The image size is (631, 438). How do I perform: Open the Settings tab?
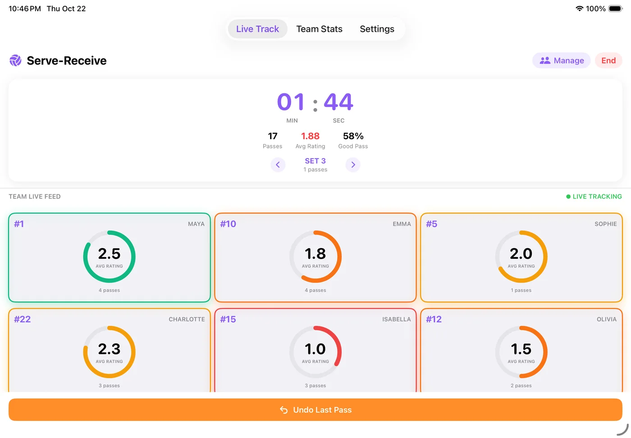tap(377, 29)
